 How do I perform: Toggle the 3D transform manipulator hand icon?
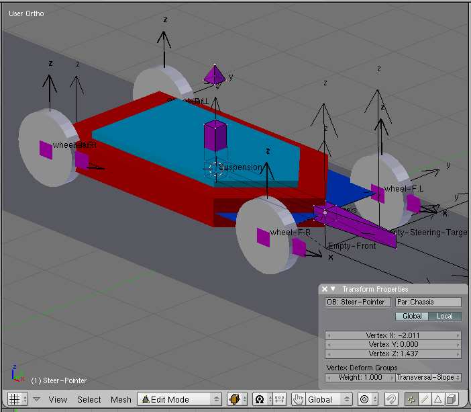pyautogui.click(x=298, y=399)
